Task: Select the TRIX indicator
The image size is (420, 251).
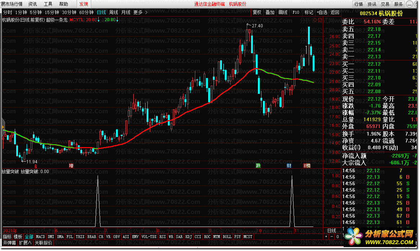Action: click(x=80, y=237)
